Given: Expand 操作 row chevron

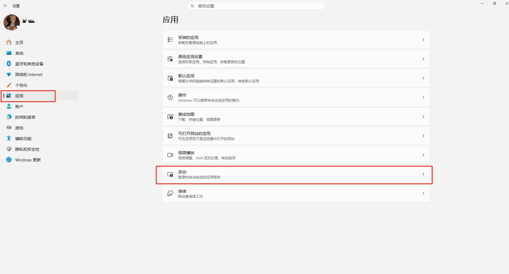Looking at the screenshot, I should pyautogui.click(x=423, y=97).
